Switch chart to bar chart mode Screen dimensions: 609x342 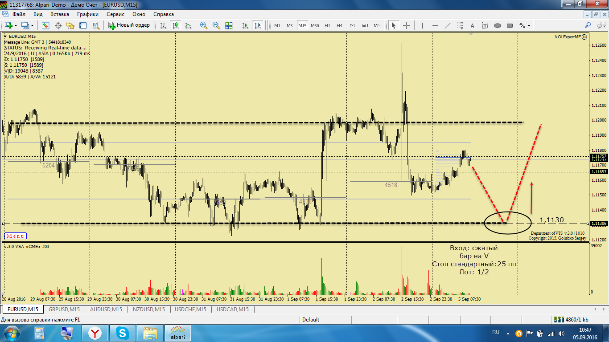tap(163, 25)
